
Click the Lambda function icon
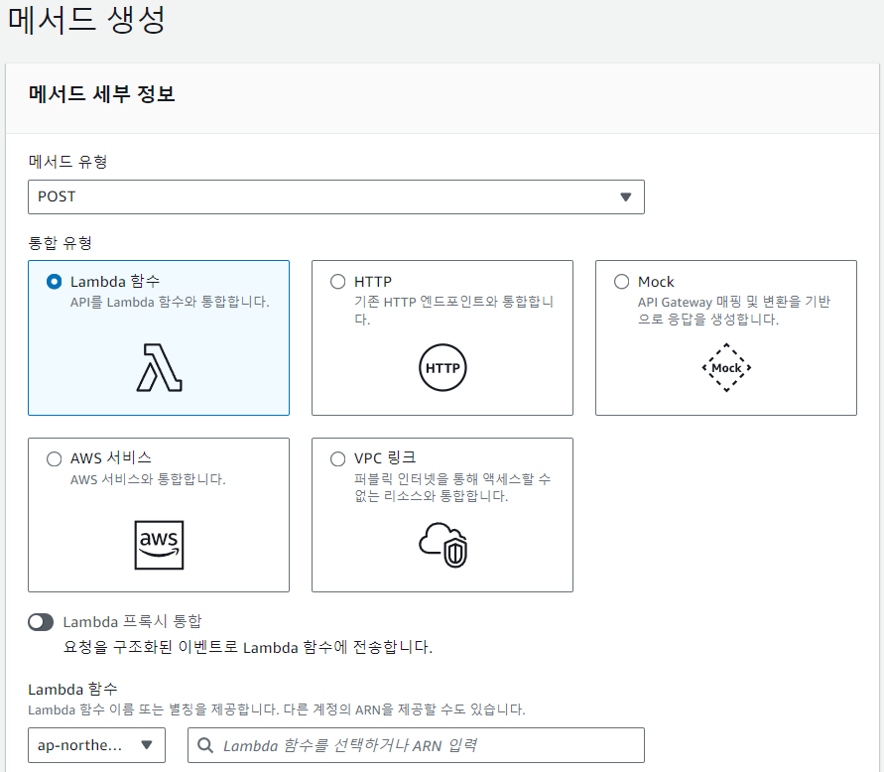tap(159, 368)
